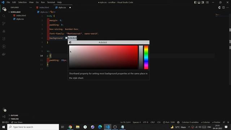Click unsaved dot on style.css tab
This screenshot has height=130, width=231.
[x=70, y=8]
